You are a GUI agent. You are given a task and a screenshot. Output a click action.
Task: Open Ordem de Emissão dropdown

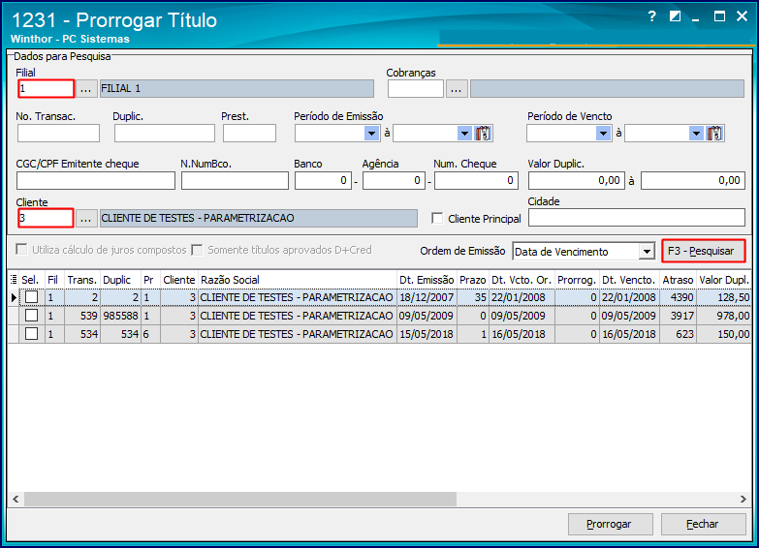click(x=647, y=252)
